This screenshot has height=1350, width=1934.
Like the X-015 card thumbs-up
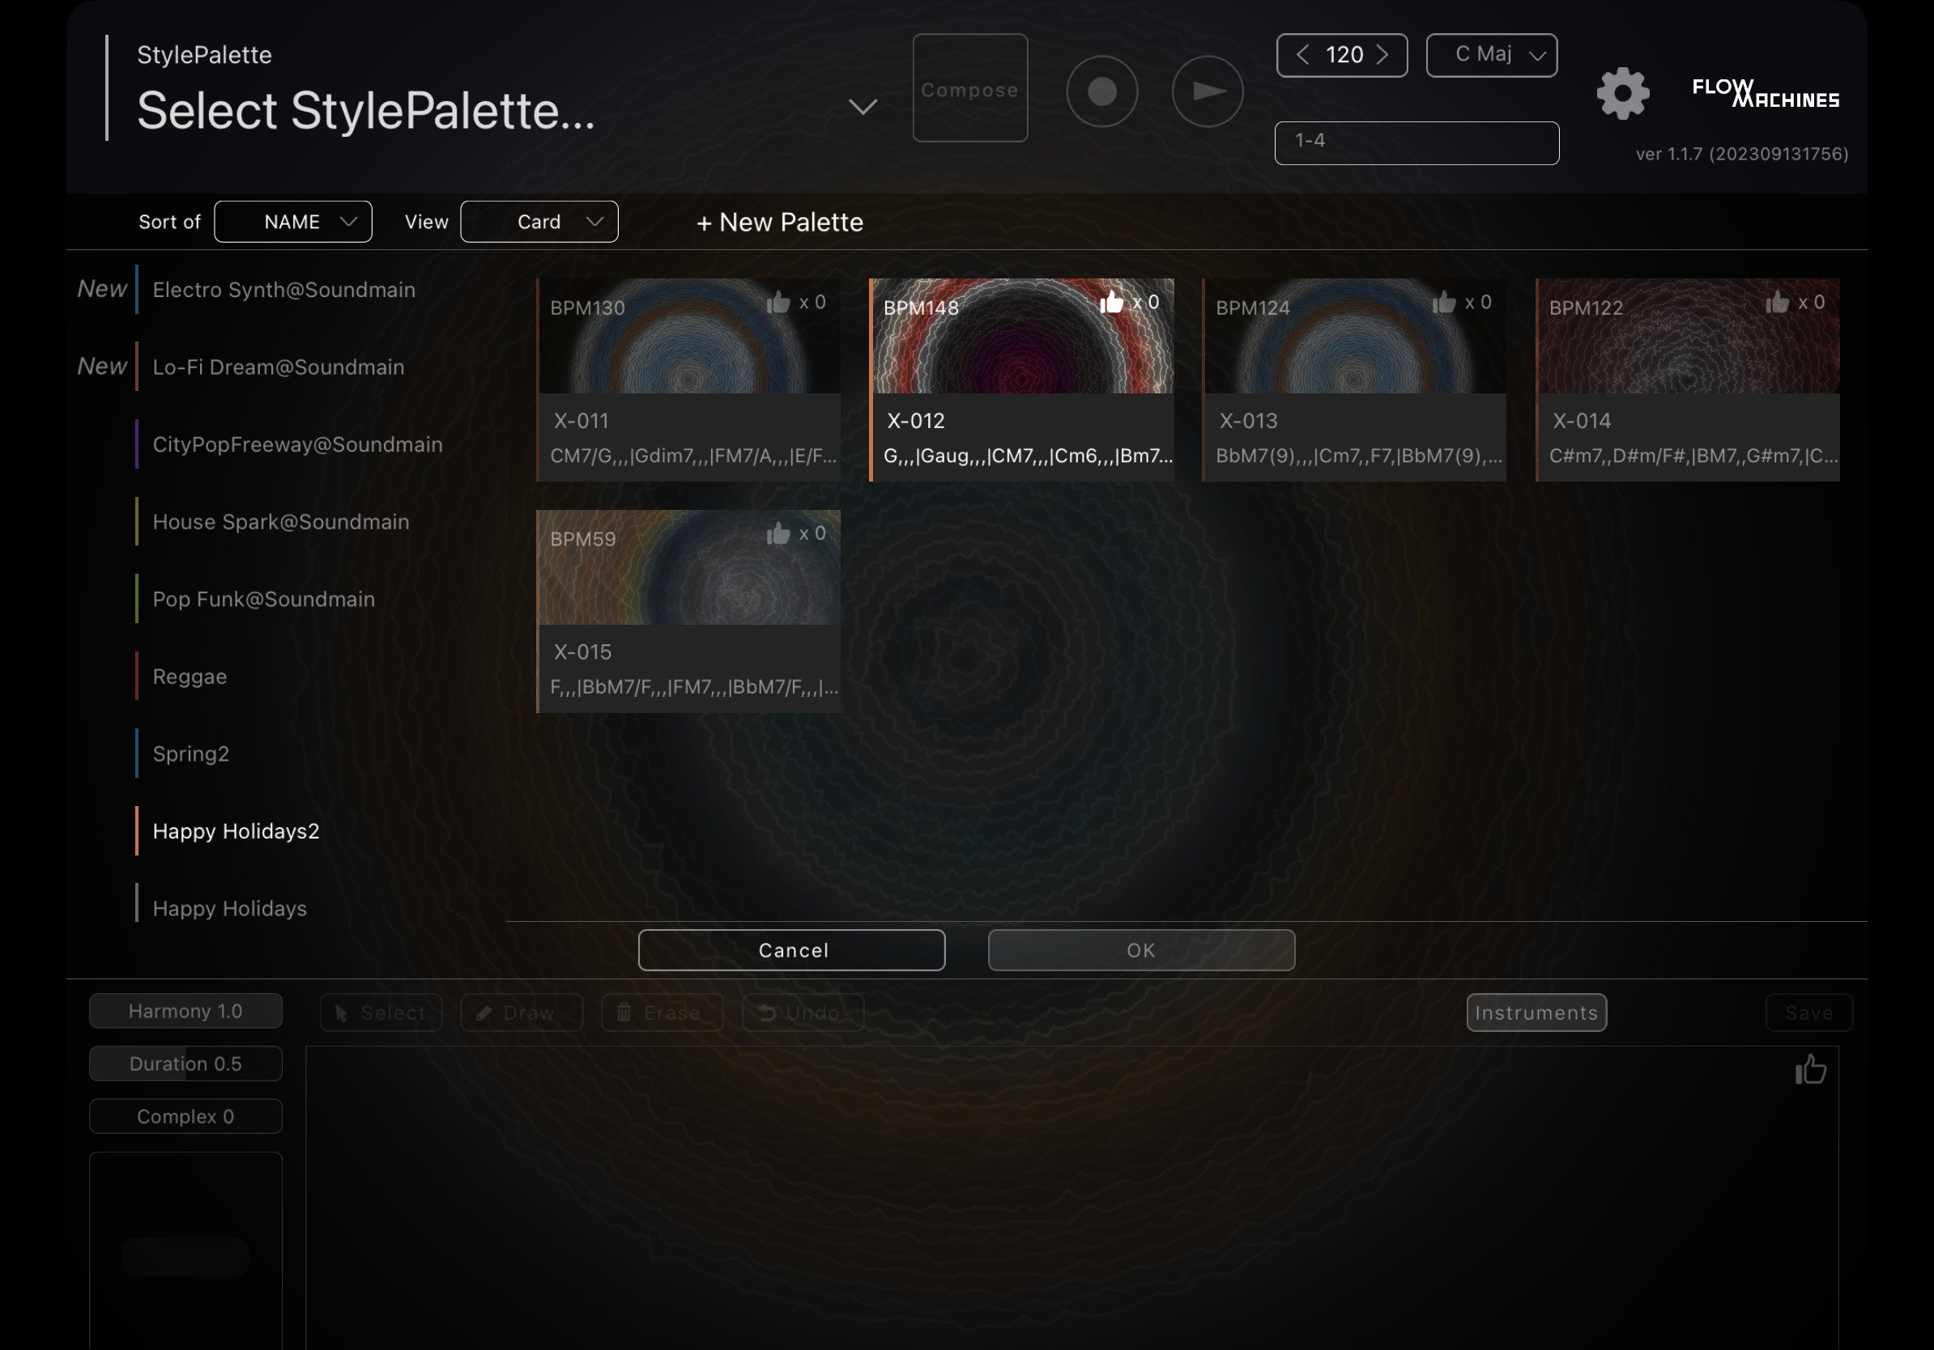pyautogui.click(x=778, y=533)
